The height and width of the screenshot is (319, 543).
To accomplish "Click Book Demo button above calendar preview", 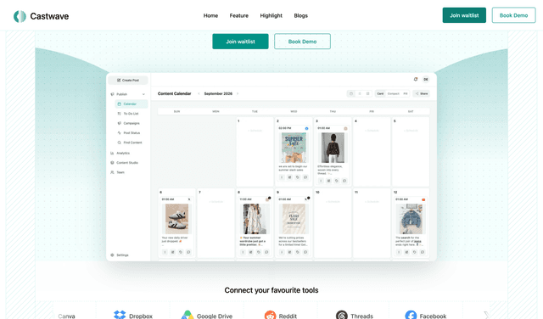I will coord(302,42).
